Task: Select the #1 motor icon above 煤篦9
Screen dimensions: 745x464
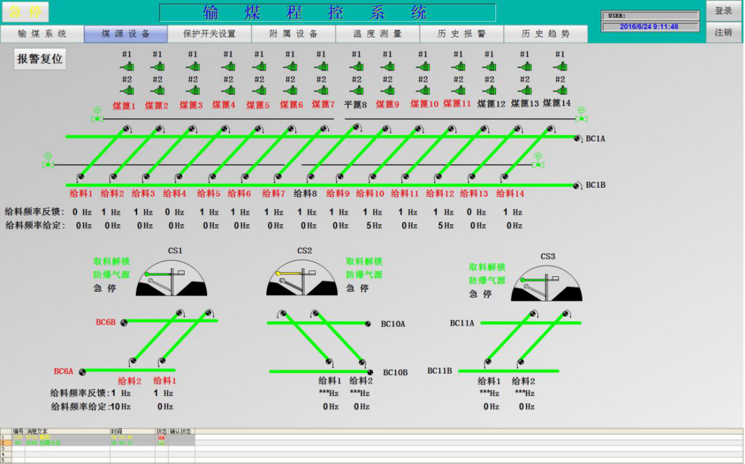Action: (x=388, y=66)
